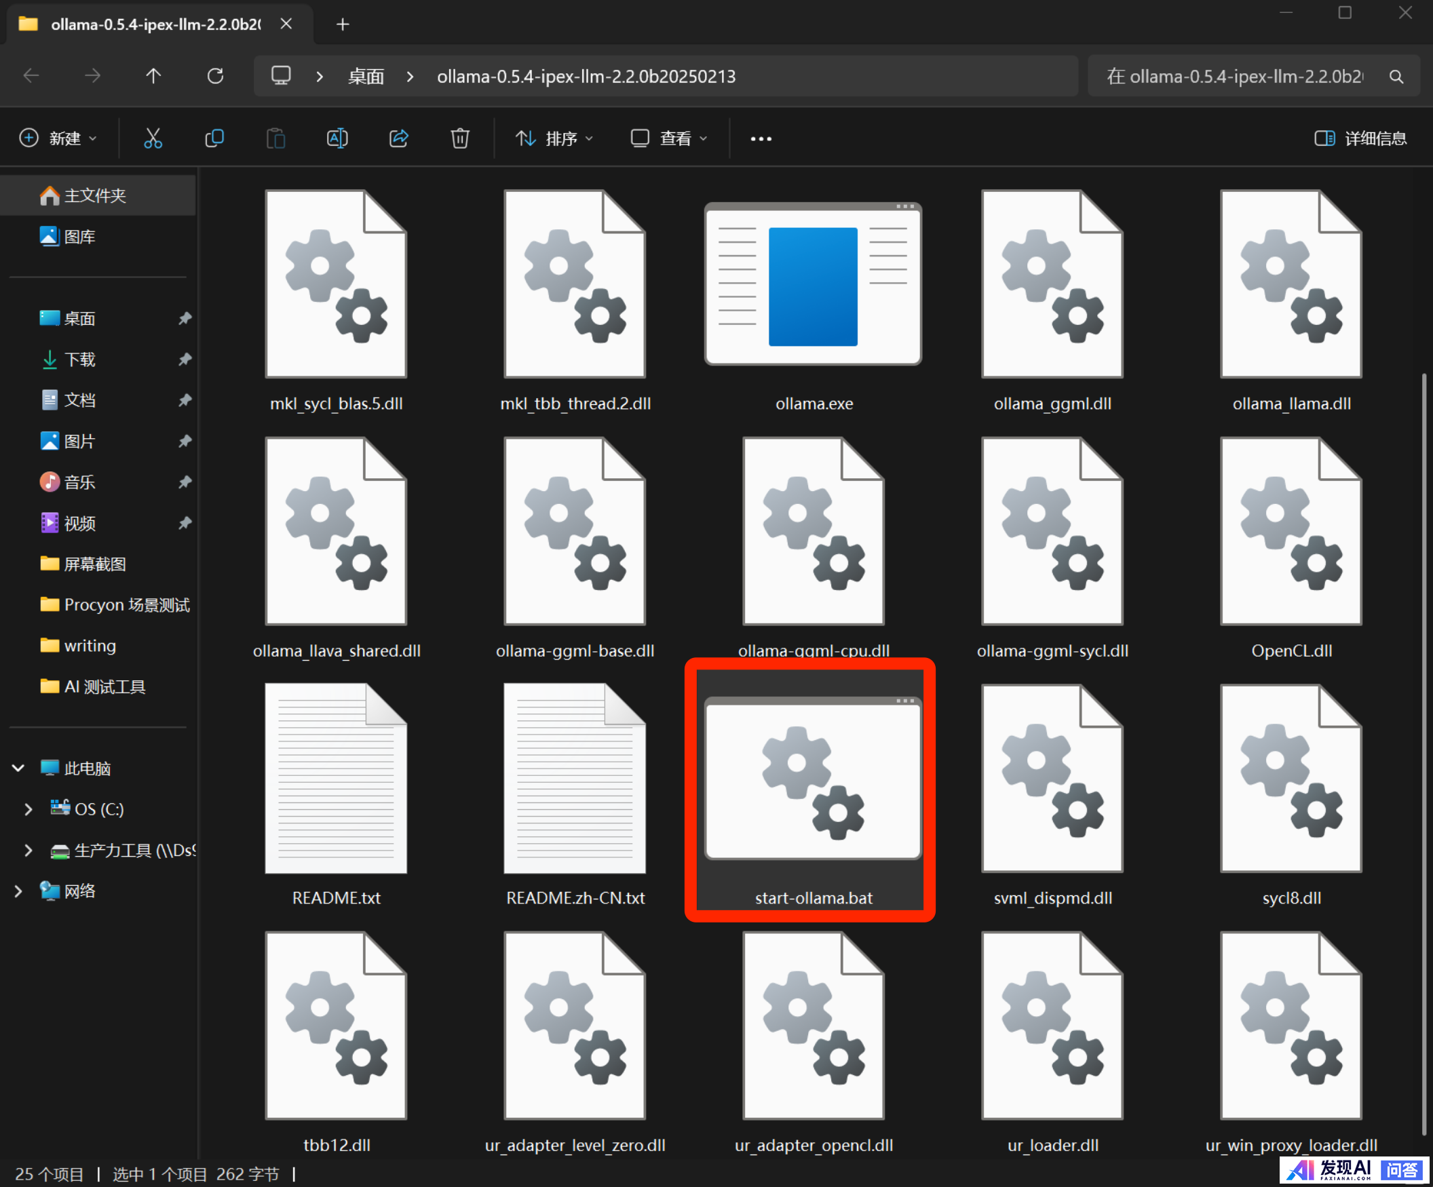This screenshot has width=1433, height=1187.
Task: Click the Paste clipboard icon
Action: point(275,138)
